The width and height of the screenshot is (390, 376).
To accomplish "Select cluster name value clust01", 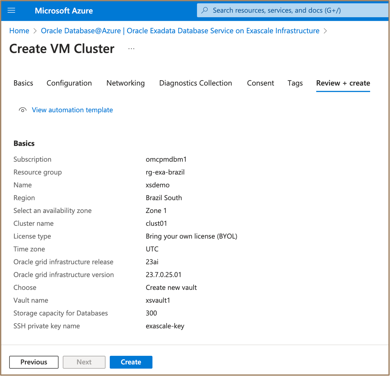I will click(156, 223).
